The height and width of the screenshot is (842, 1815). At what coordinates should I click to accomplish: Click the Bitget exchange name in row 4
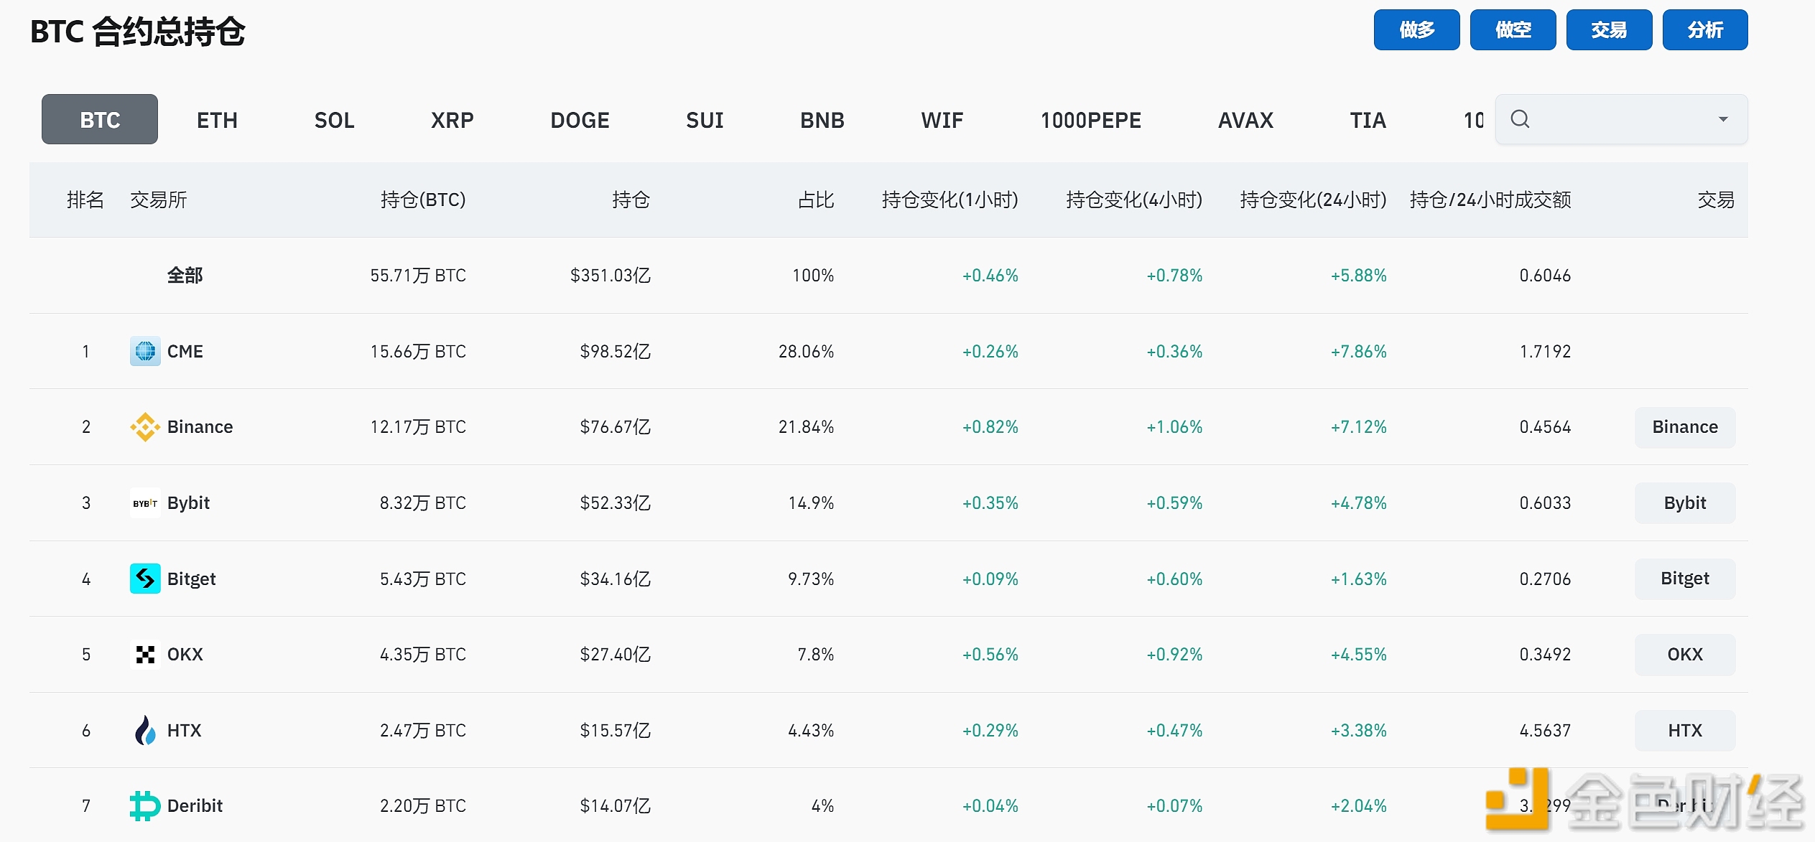192,579
